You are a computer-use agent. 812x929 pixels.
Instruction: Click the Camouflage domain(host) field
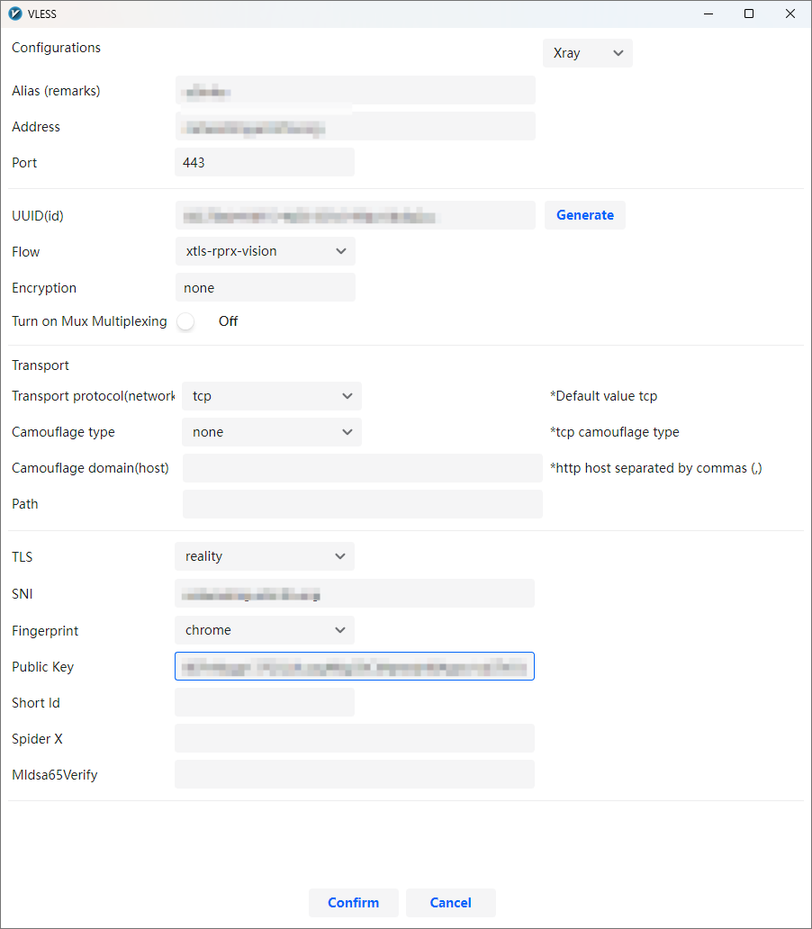[362, 468]
